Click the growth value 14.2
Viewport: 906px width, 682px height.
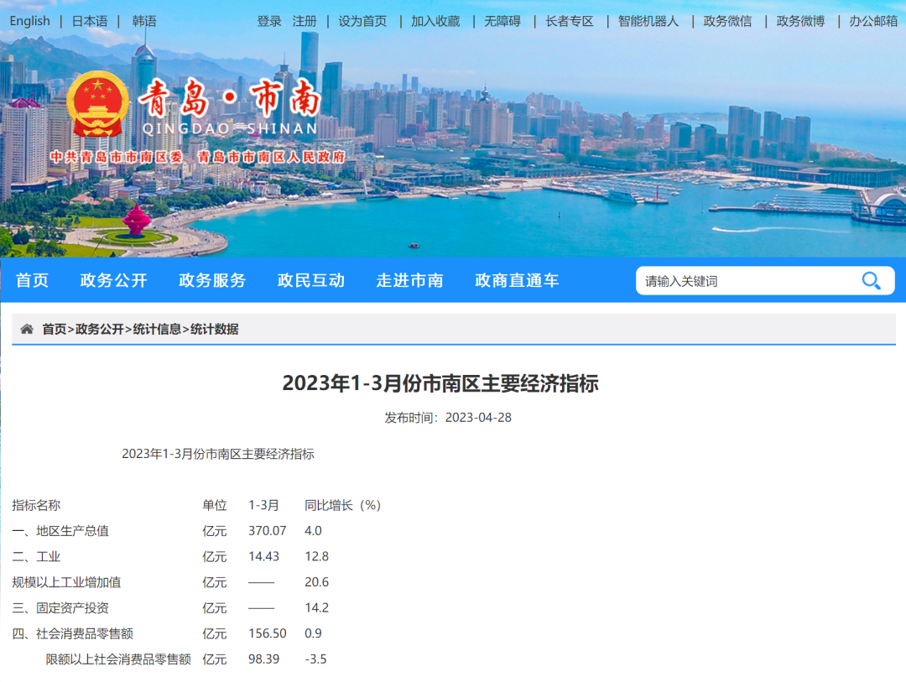pyautogui.click(x=316, y=608)
